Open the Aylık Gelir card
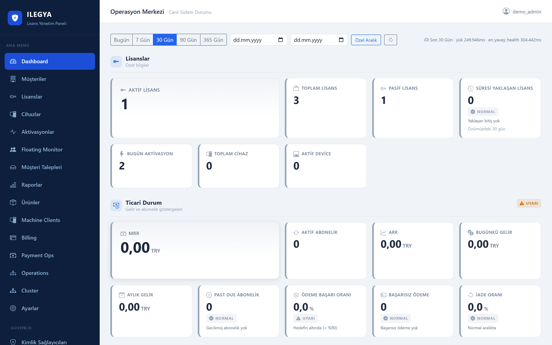This screenshot has height=345, width=552. click(x=152, y=311)
